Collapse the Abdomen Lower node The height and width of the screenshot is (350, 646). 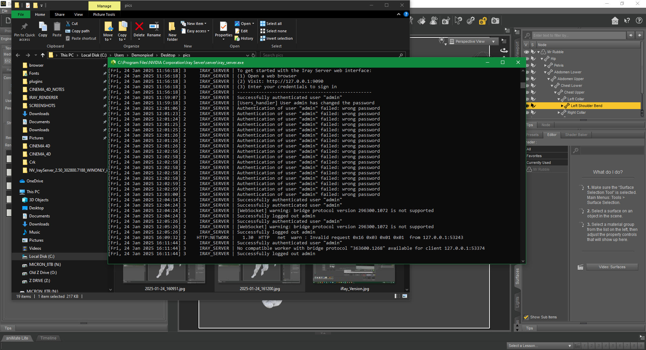pyautogui.click(x=545, y=72)
